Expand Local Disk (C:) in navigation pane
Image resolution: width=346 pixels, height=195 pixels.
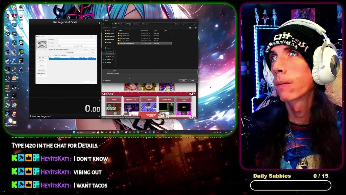tap(104, 51)
